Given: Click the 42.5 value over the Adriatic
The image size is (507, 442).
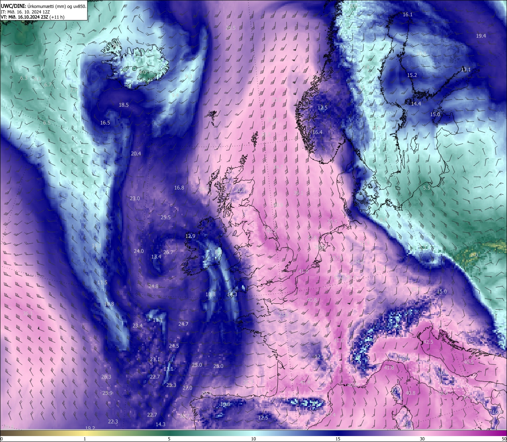Looking at the screenshot, I should [428, 342].
